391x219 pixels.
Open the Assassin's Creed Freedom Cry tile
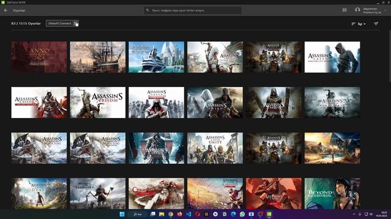(274, 103)
